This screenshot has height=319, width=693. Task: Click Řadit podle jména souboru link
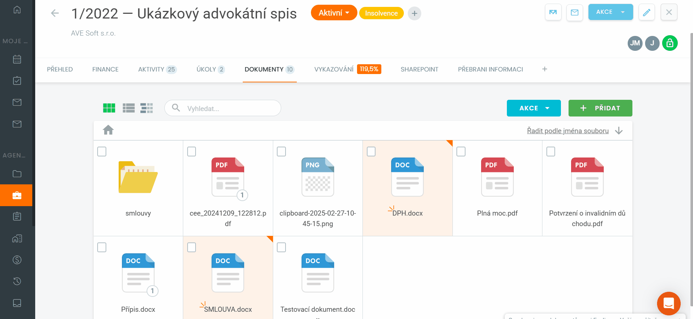(x=567, y=131)
